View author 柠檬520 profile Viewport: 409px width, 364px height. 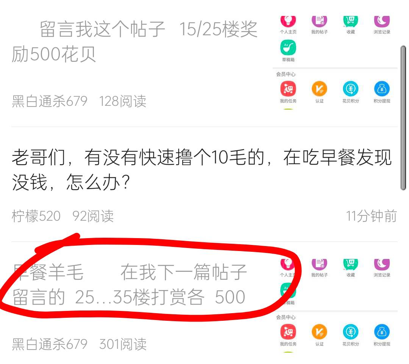36,216
